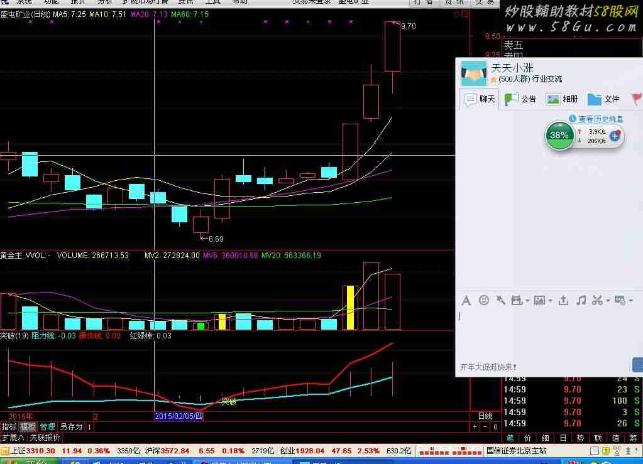
Task: Open font settings in chat toolbar
Action: click(466, 301)
